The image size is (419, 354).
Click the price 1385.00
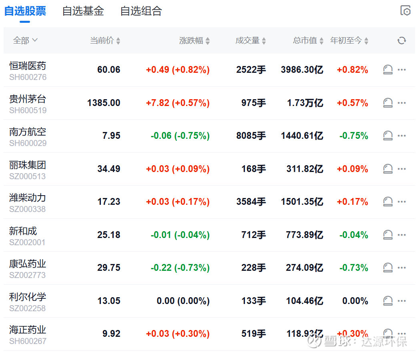(x=104, y=103)
